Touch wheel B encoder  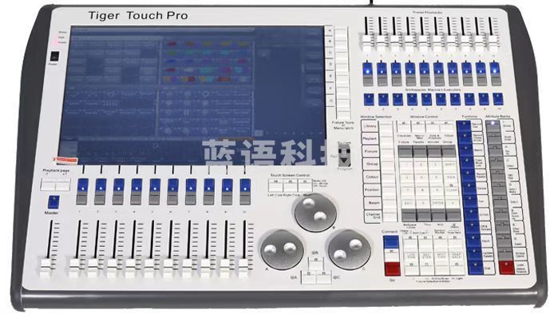tap(315, 213)
